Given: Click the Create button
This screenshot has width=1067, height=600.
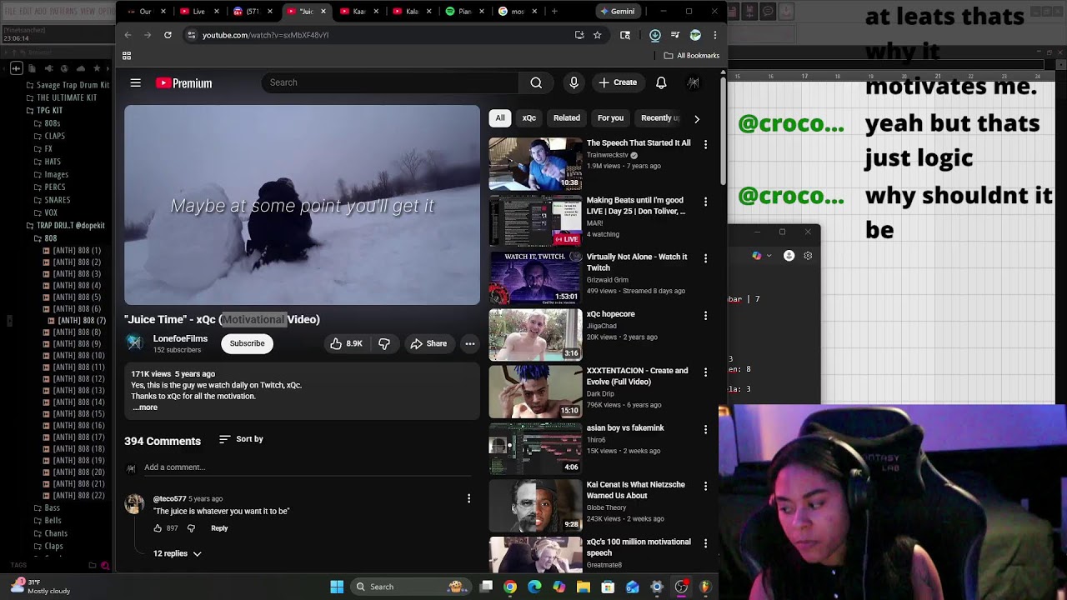Looking at the screenshot, I should (x=618, y=82).
